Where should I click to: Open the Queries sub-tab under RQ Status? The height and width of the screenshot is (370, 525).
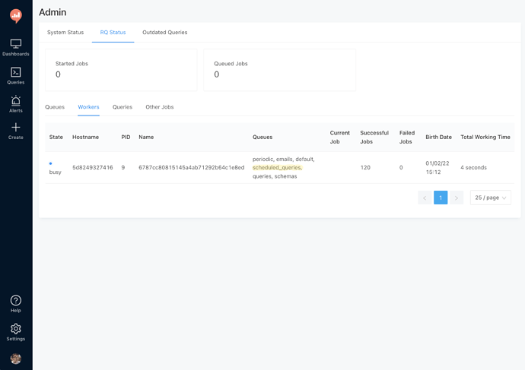click(123, 107)
